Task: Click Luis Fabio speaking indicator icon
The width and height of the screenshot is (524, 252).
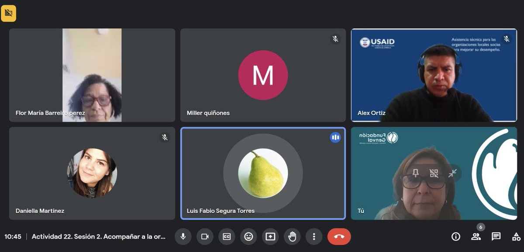Action: coord(335,138)
